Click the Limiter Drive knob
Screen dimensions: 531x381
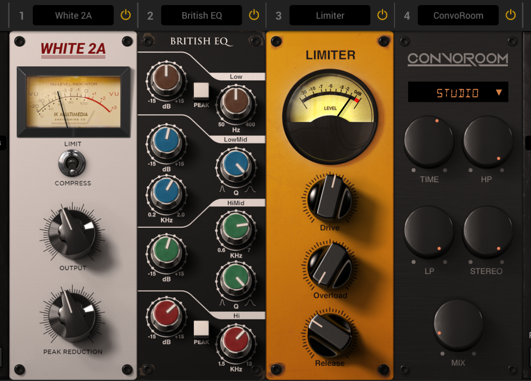(330, 198)
